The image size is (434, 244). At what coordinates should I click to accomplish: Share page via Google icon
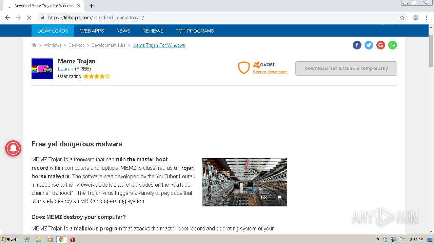(x=381, y=45)
